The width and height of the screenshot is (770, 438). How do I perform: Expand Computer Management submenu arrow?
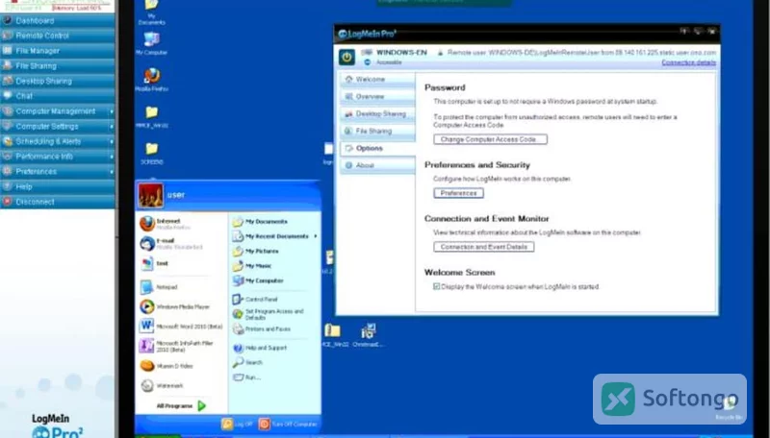[112, 111]
